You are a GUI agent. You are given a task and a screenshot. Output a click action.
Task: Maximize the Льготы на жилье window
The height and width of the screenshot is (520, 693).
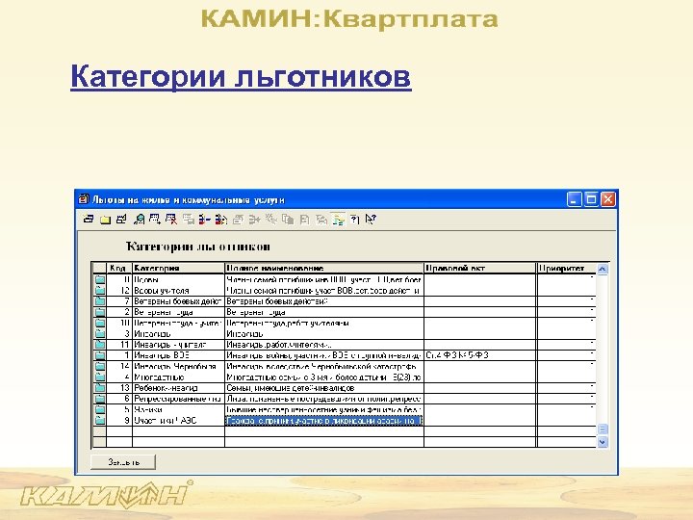coord(591,199)
